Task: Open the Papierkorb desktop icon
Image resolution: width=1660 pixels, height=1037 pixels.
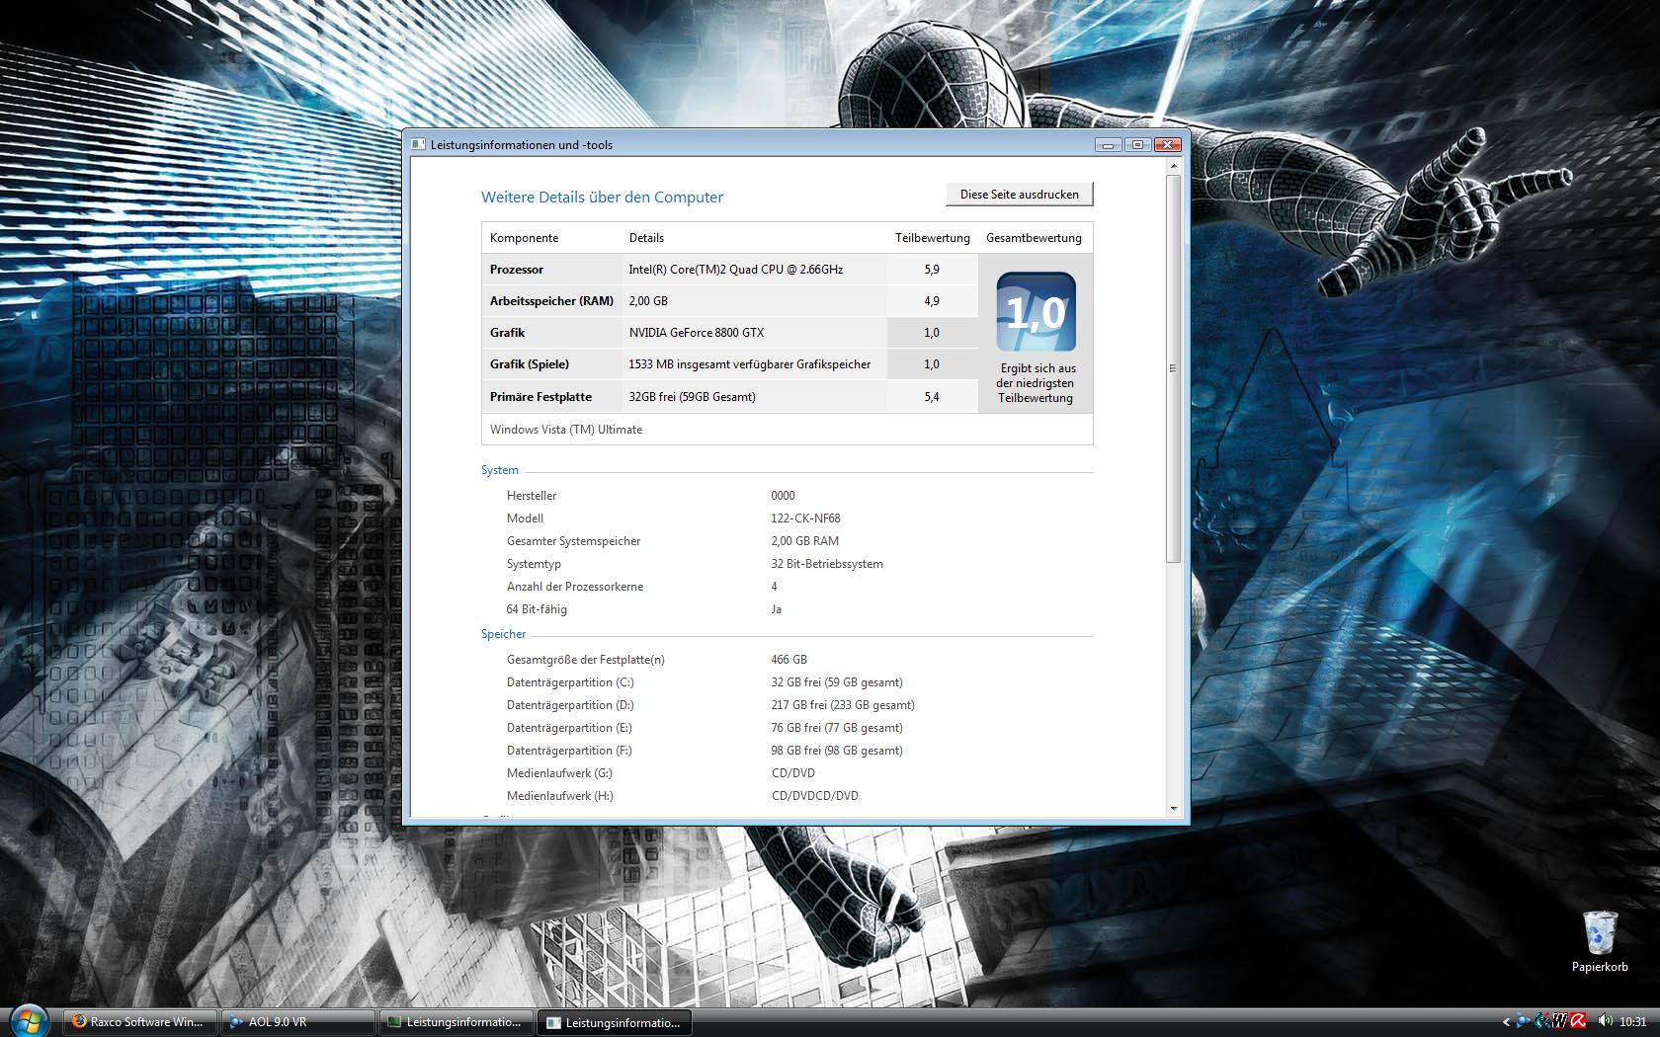Action: point(1600,942)
